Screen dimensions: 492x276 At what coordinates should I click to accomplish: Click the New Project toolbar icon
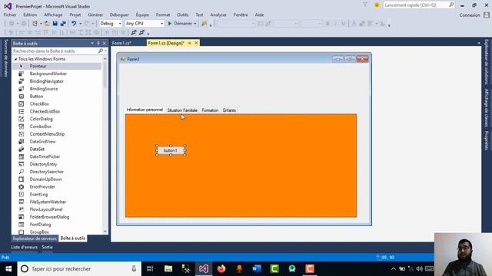pos(35,24)
